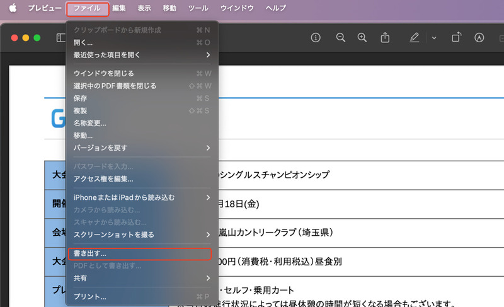Screen dimensions: 504x307
Task: Open the highlight pen dropdown arrow
Action: pos(434,38)
